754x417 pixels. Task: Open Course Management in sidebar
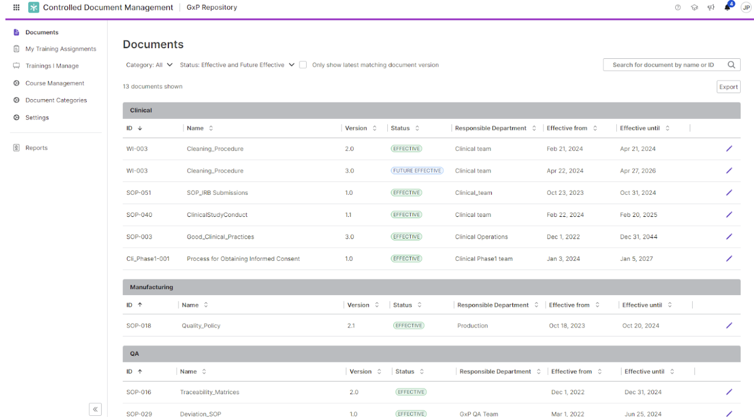pos(54,84)
